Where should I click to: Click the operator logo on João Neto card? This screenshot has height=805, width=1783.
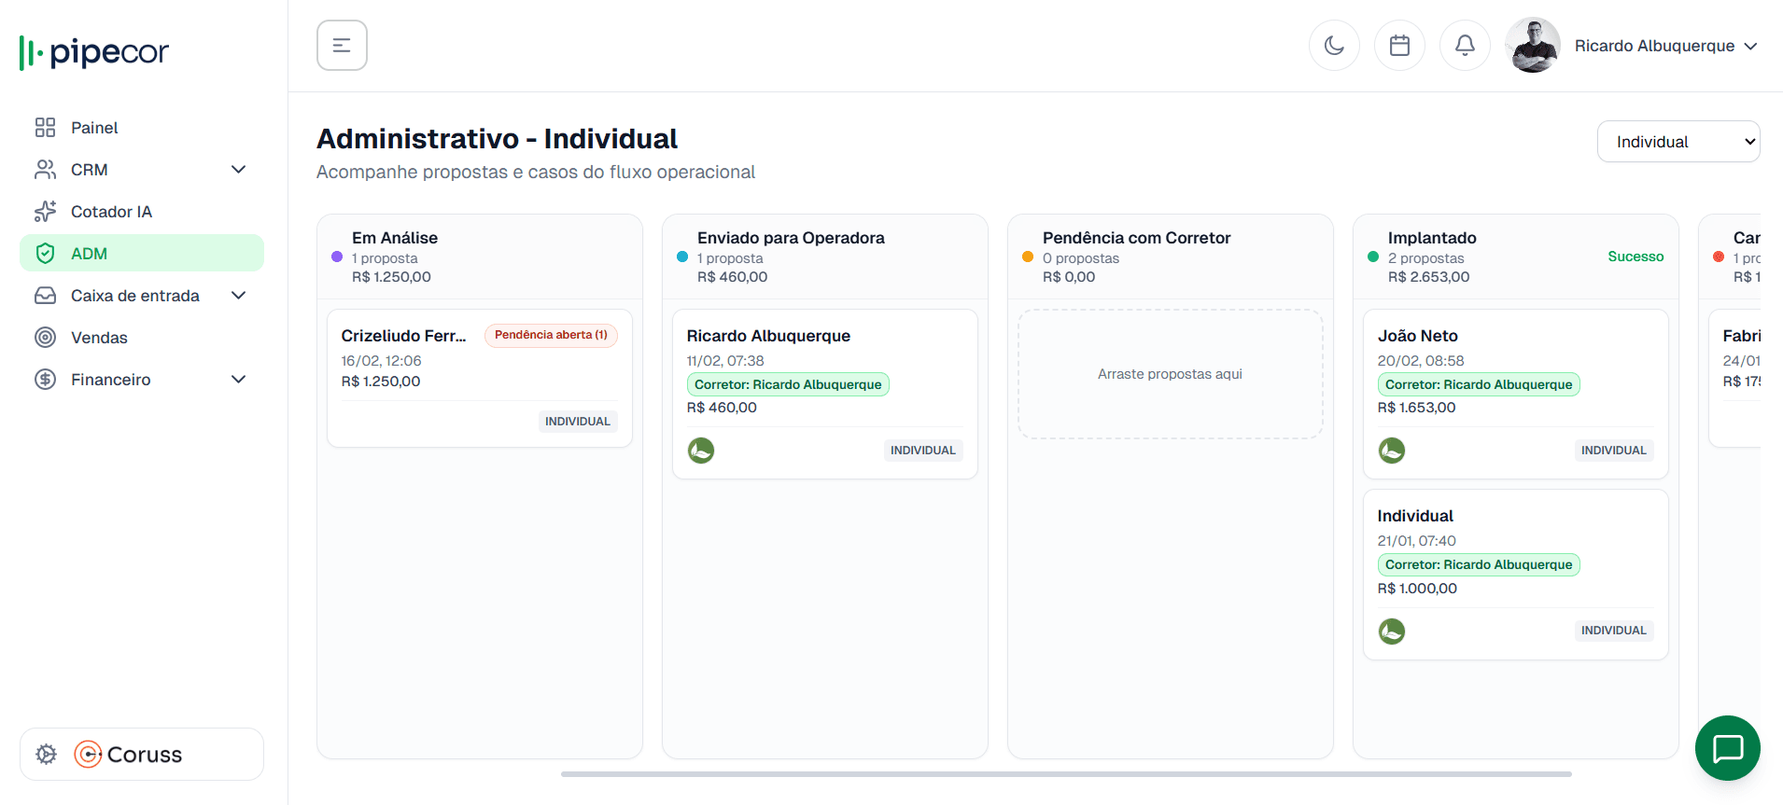point(1392,451)
